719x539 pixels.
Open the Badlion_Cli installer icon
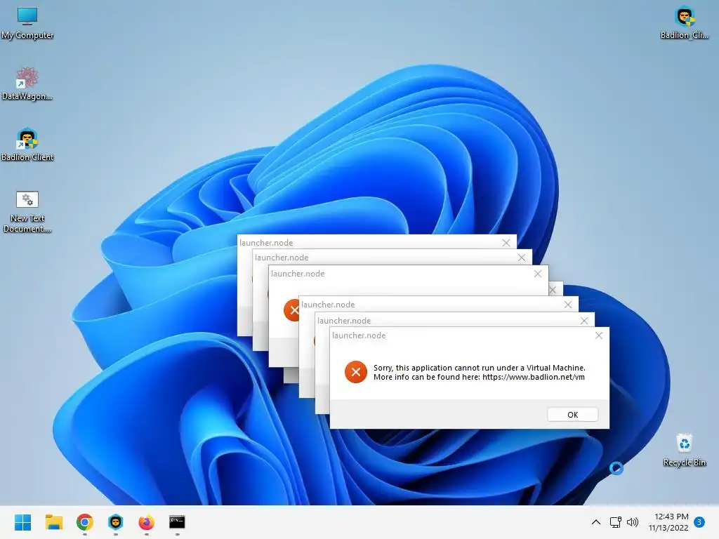click(x=684, y=23)
